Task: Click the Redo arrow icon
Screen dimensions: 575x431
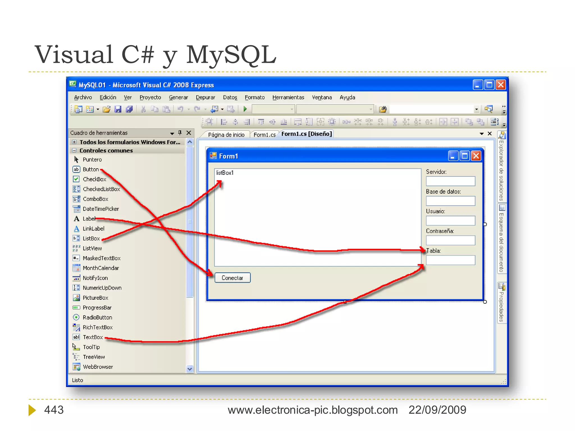Action: pyautogui.click(x=197, y=109)
